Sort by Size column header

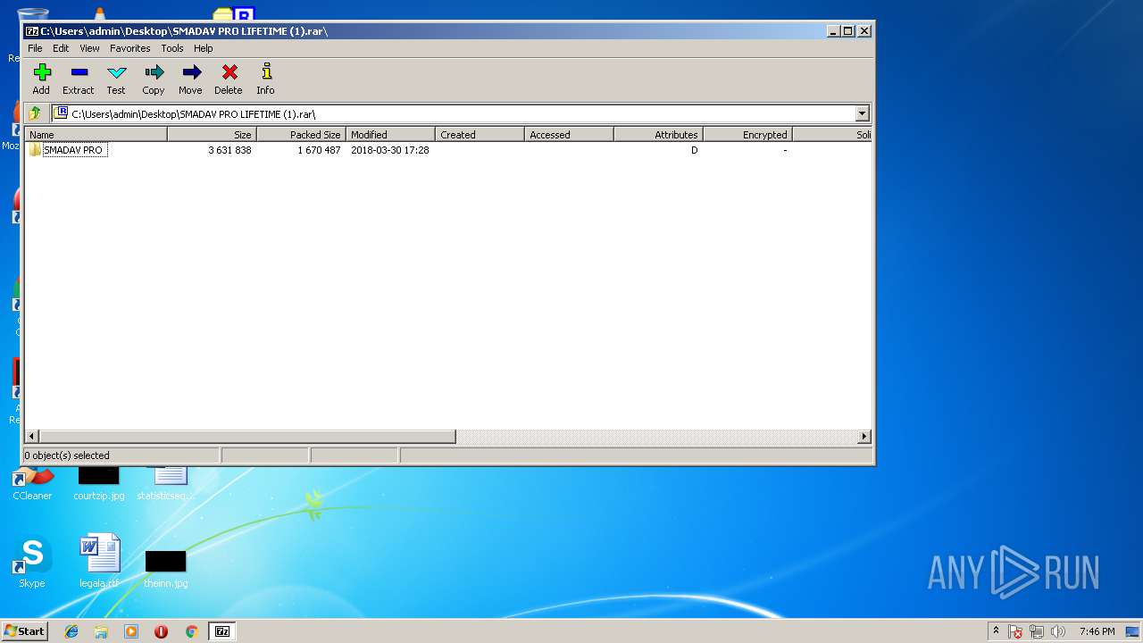click(x=212, y=135)
